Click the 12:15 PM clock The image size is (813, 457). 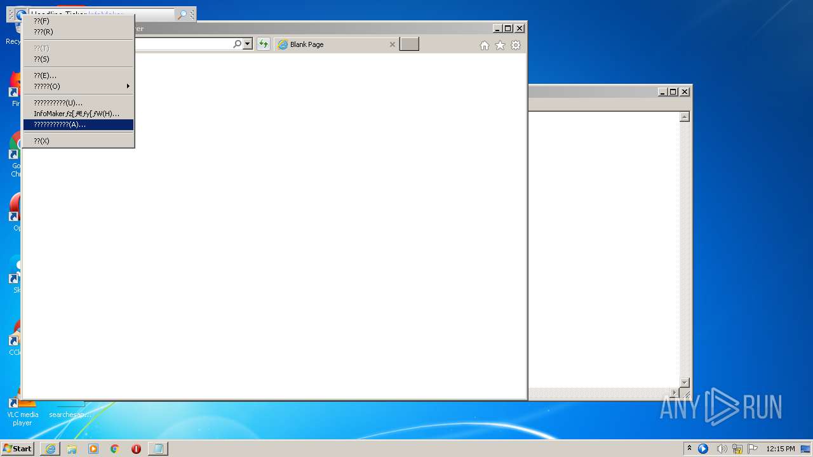coord(781,449)
